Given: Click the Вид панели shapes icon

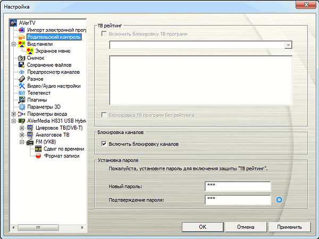Looking at the screenshot, I should click(22, 44).
